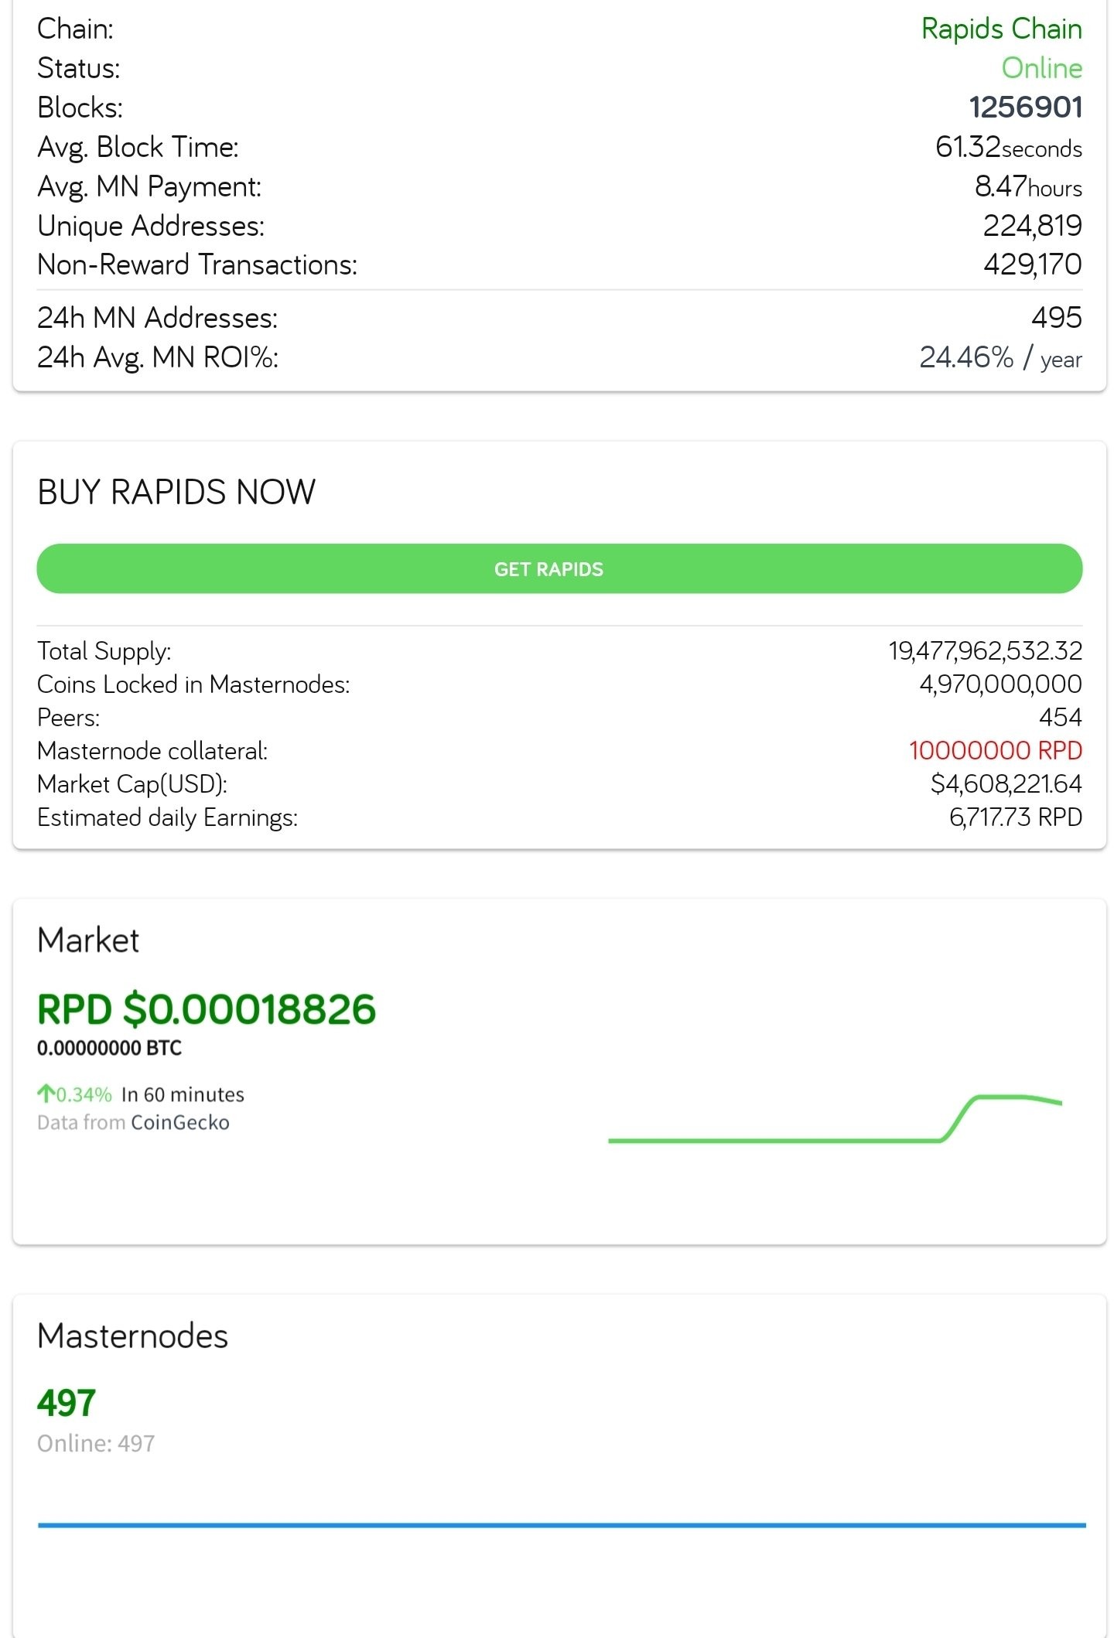The image size is (1114, 1638).
Task: Click the Online status indicator
Action: point(1041,68)
